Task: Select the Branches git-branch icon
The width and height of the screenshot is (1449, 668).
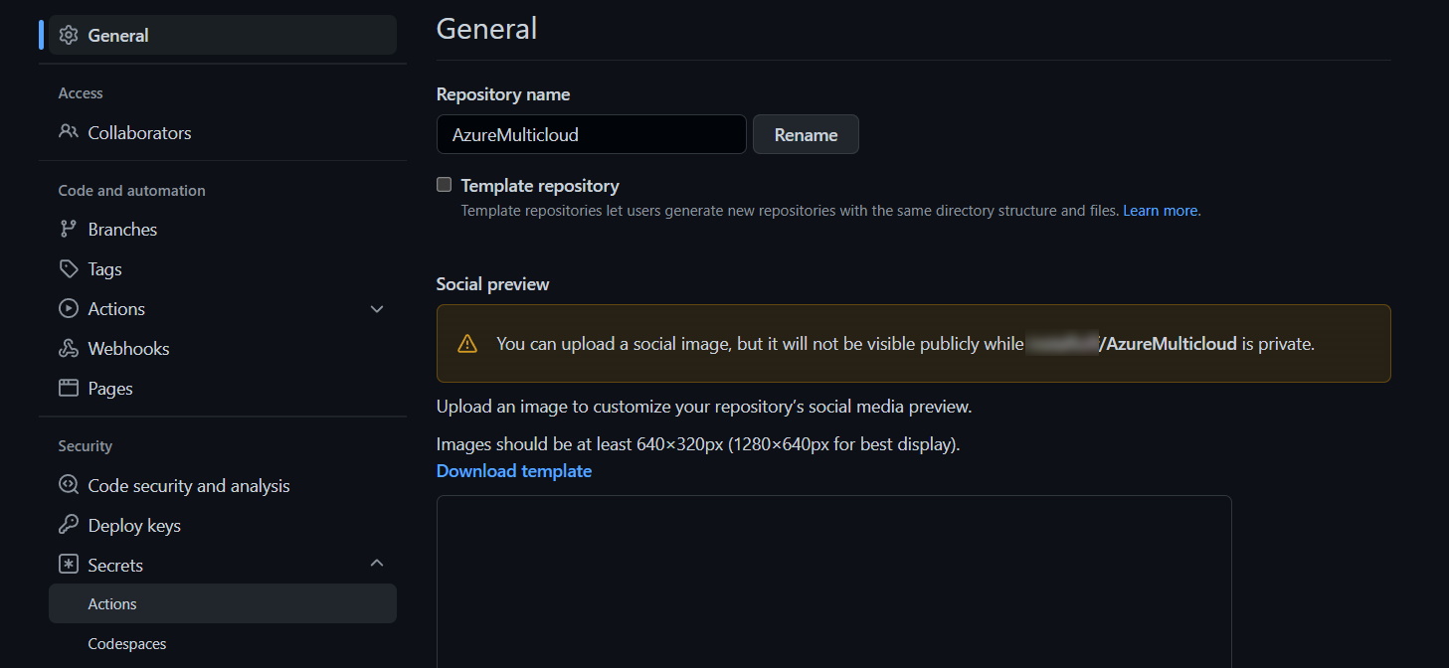Action: (x=69, y=229)
